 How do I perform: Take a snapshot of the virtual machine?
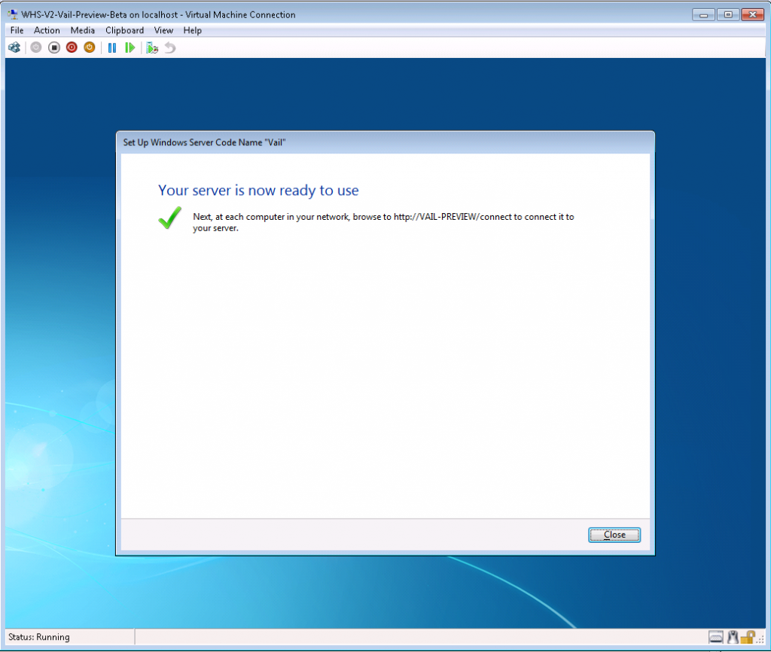click(152, 47)
